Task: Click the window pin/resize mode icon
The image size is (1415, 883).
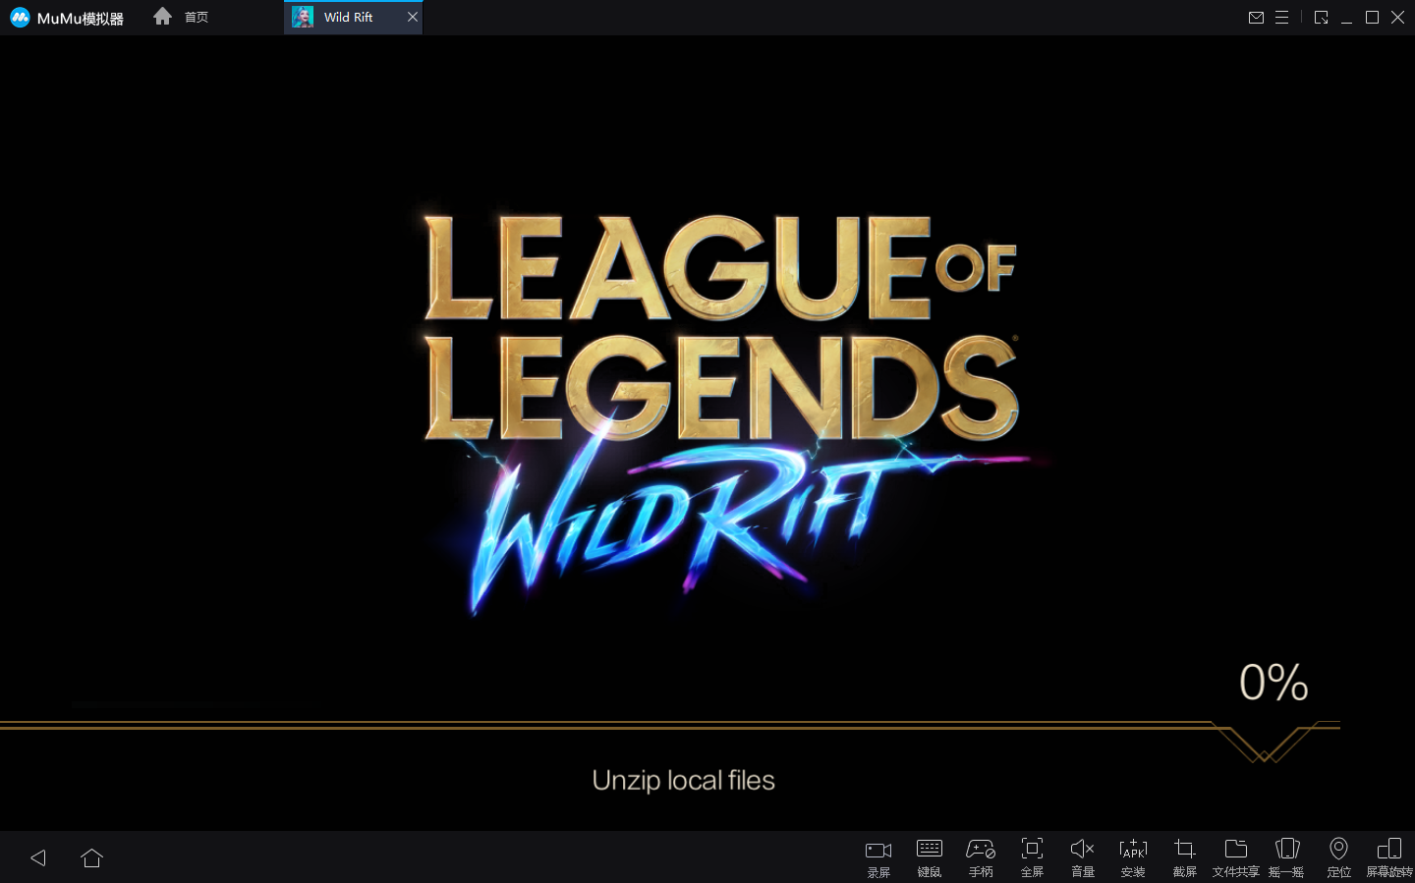Action: click(x=1321, y=17)
